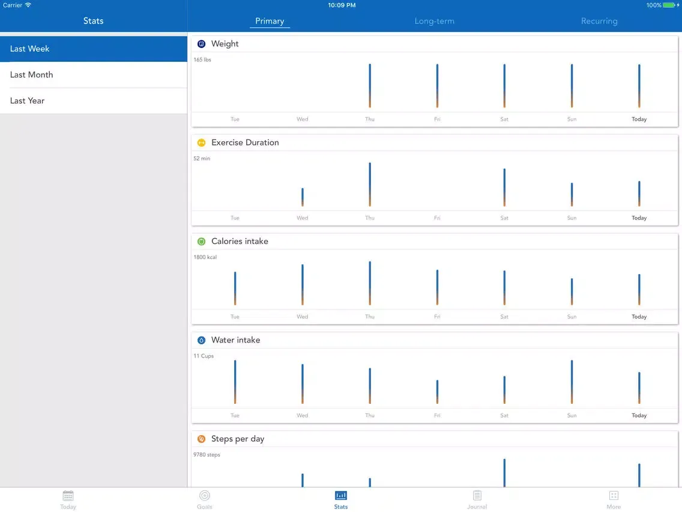Click the green Calories intake icon
Screen dimensions: 682x512
coord(202,242)
